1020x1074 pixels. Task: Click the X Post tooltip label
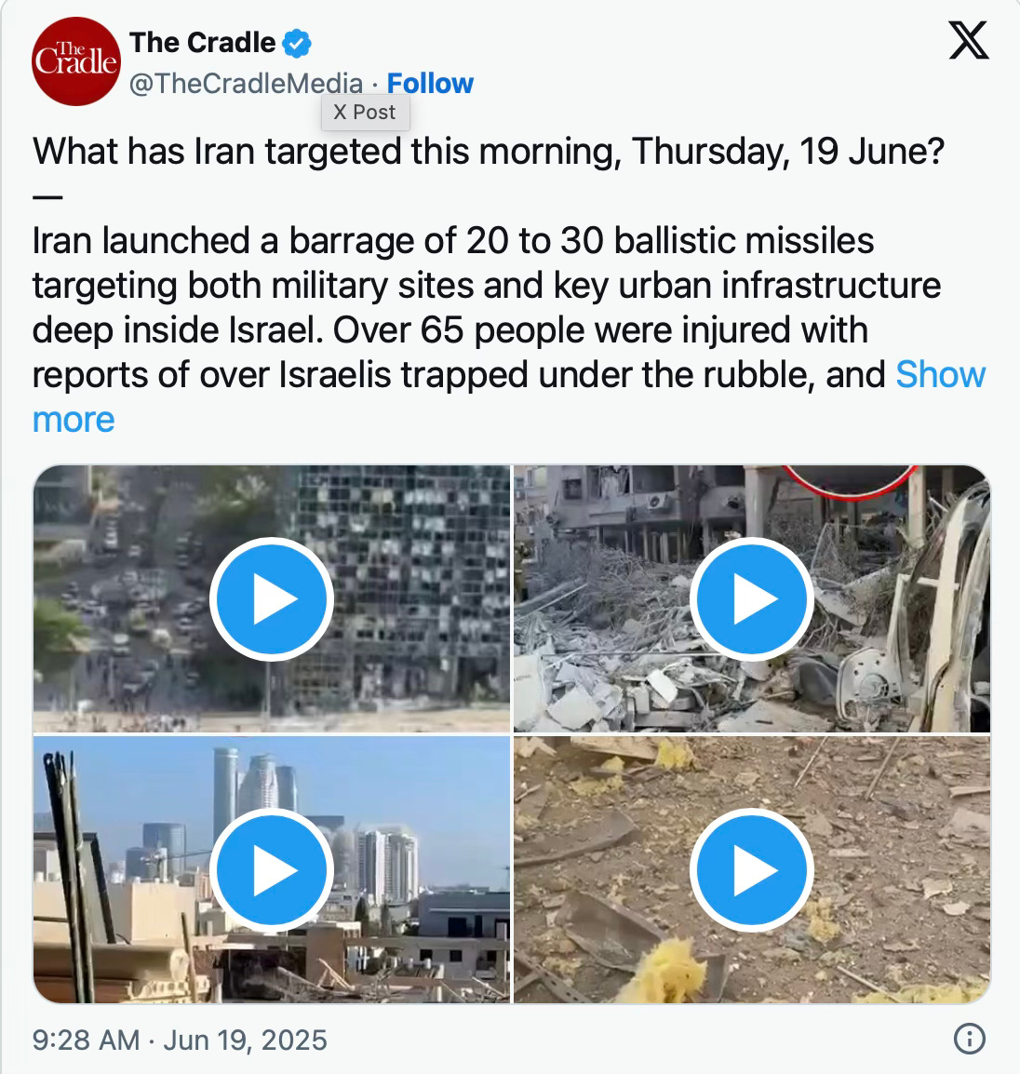tap(365, 113)
